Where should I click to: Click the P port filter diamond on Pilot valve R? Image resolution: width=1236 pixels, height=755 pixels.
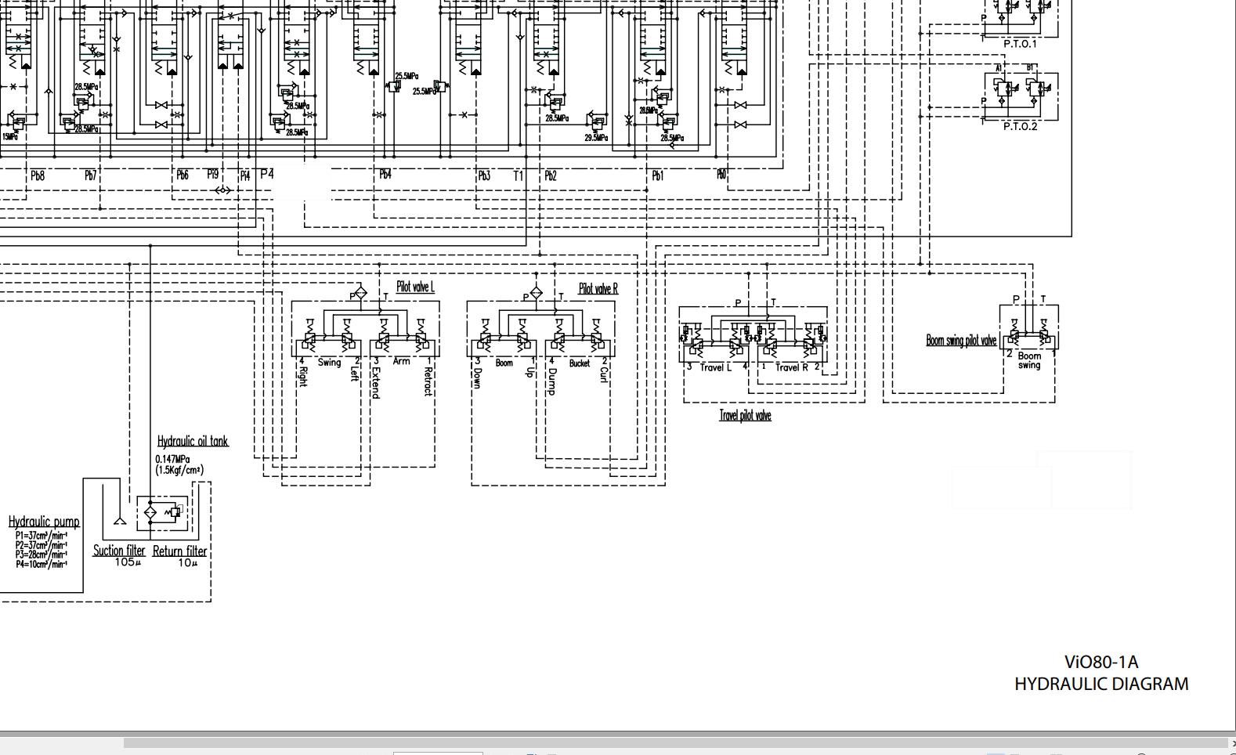(x=536, y=294)
